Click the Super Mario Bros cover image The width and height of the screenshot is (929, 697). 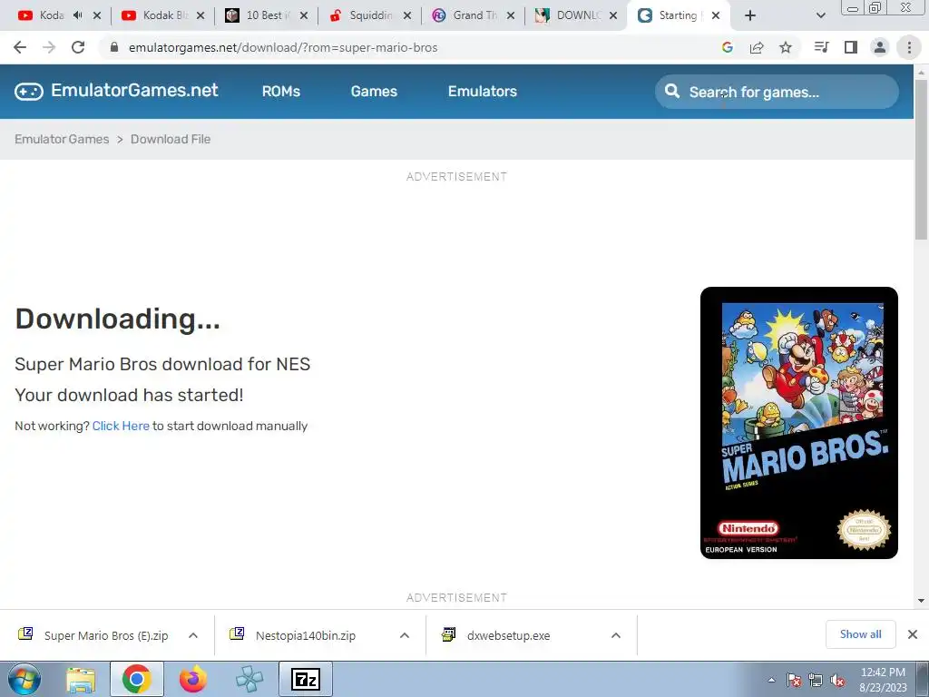click(799, 423)
